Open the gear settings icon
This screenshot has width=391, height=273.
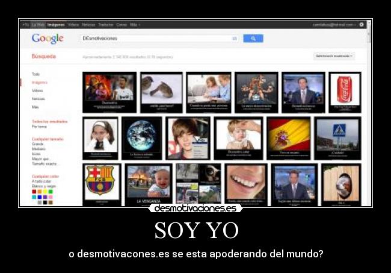(x=362, y=25)
